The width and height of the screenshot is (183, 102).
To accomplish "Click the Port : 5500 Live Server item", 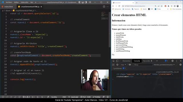I will [x=85, y=97].
